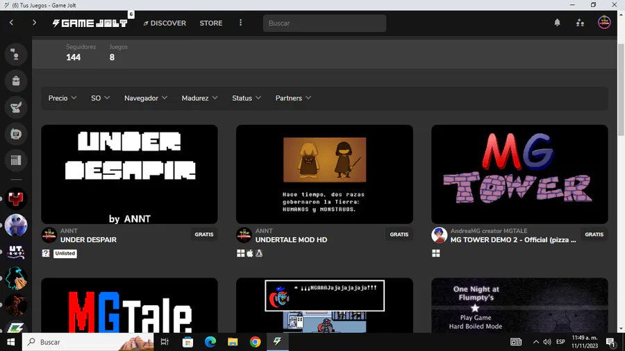Click the Seguidores 144 count
The width and height of the screenshot is (625, 351).
click(81, 53)
